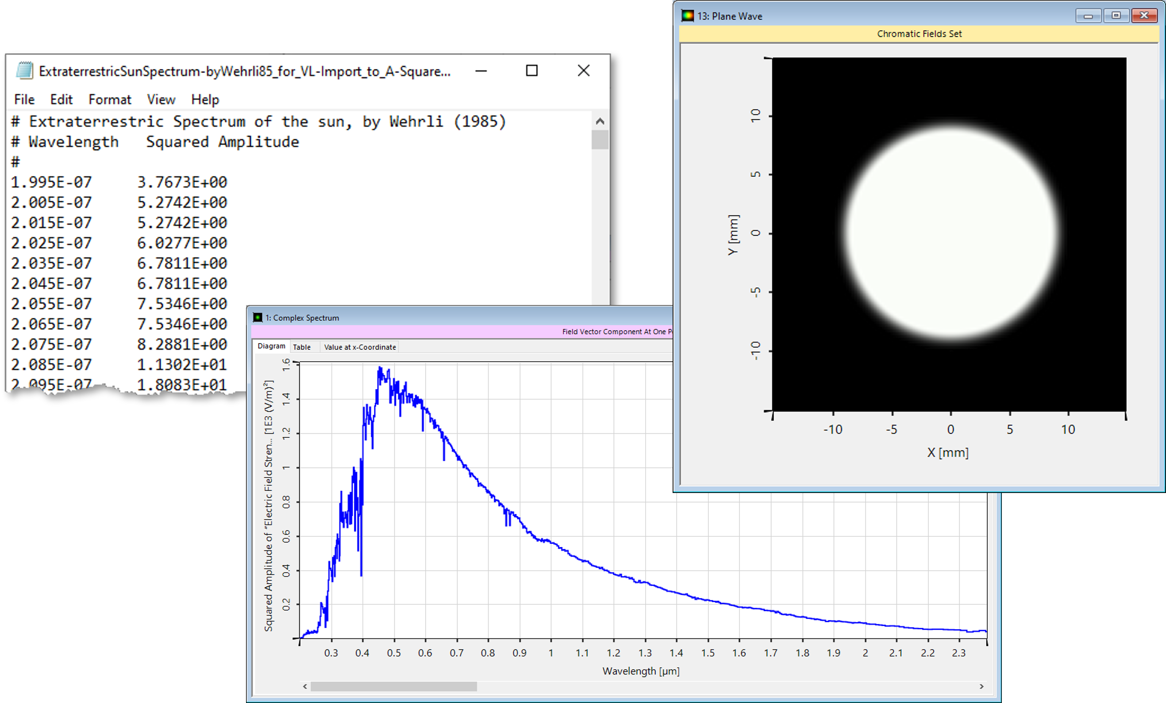Click the Complex Spectrum window's green field icon
This screenshot has width=1166, height=703.
click(258, 317)
